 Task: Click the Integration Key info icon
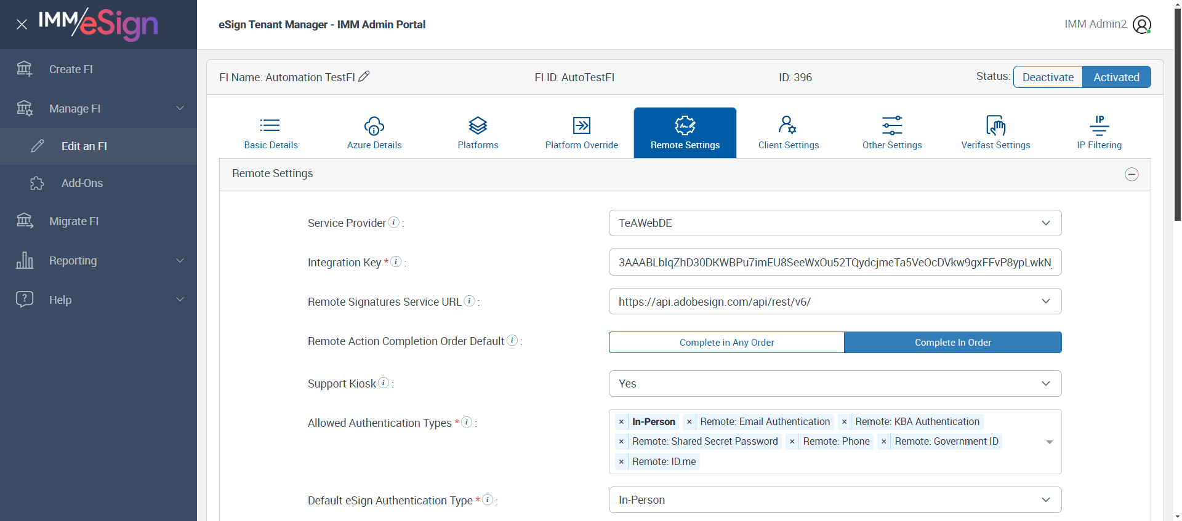396,261
